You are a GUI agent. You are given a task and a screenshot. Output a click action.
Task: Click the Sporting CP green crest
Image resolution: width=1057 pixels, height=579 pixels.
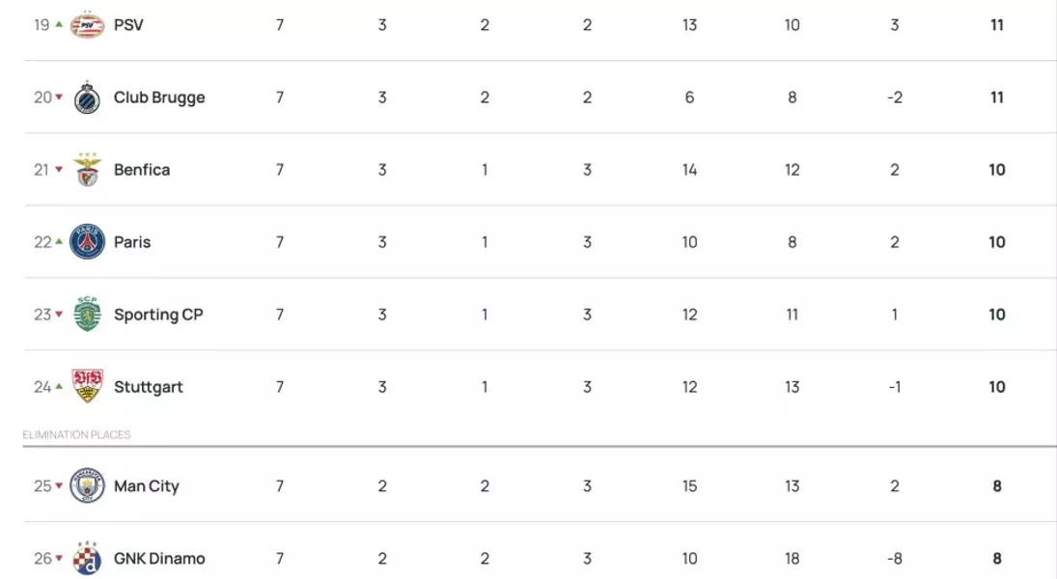(x=87, y=314)
